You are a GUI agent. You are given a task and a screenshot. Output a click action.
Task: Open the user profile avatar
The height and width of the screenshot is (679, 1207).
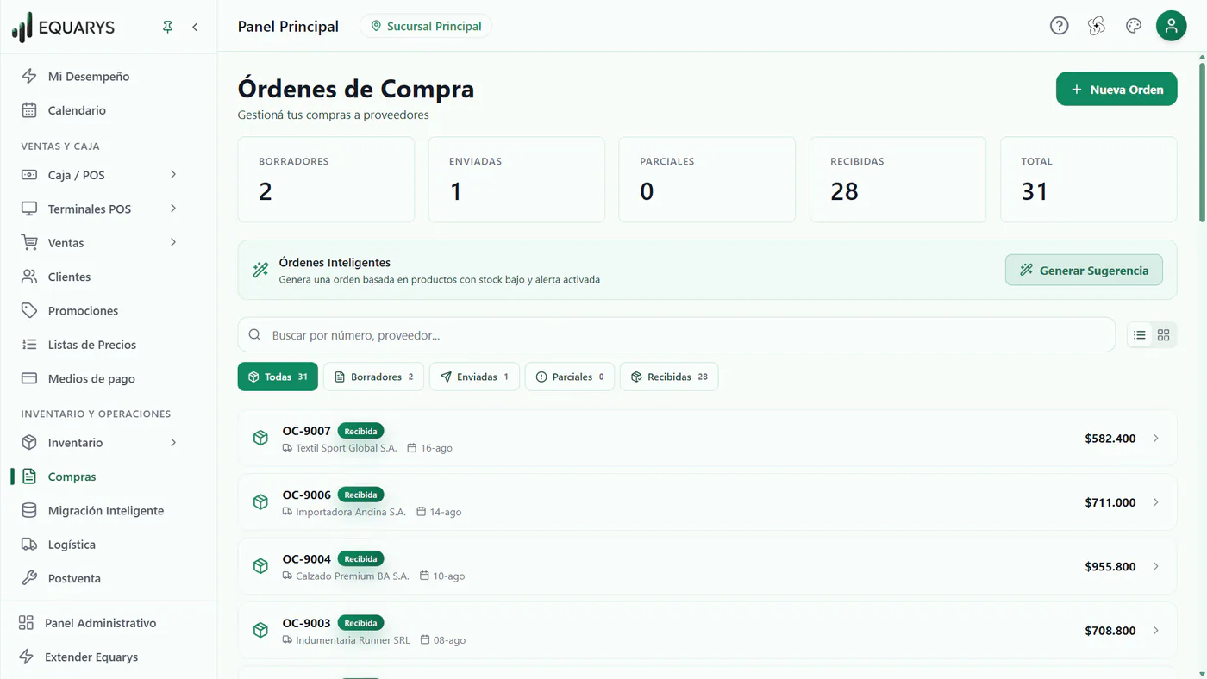coord(1171,26)
